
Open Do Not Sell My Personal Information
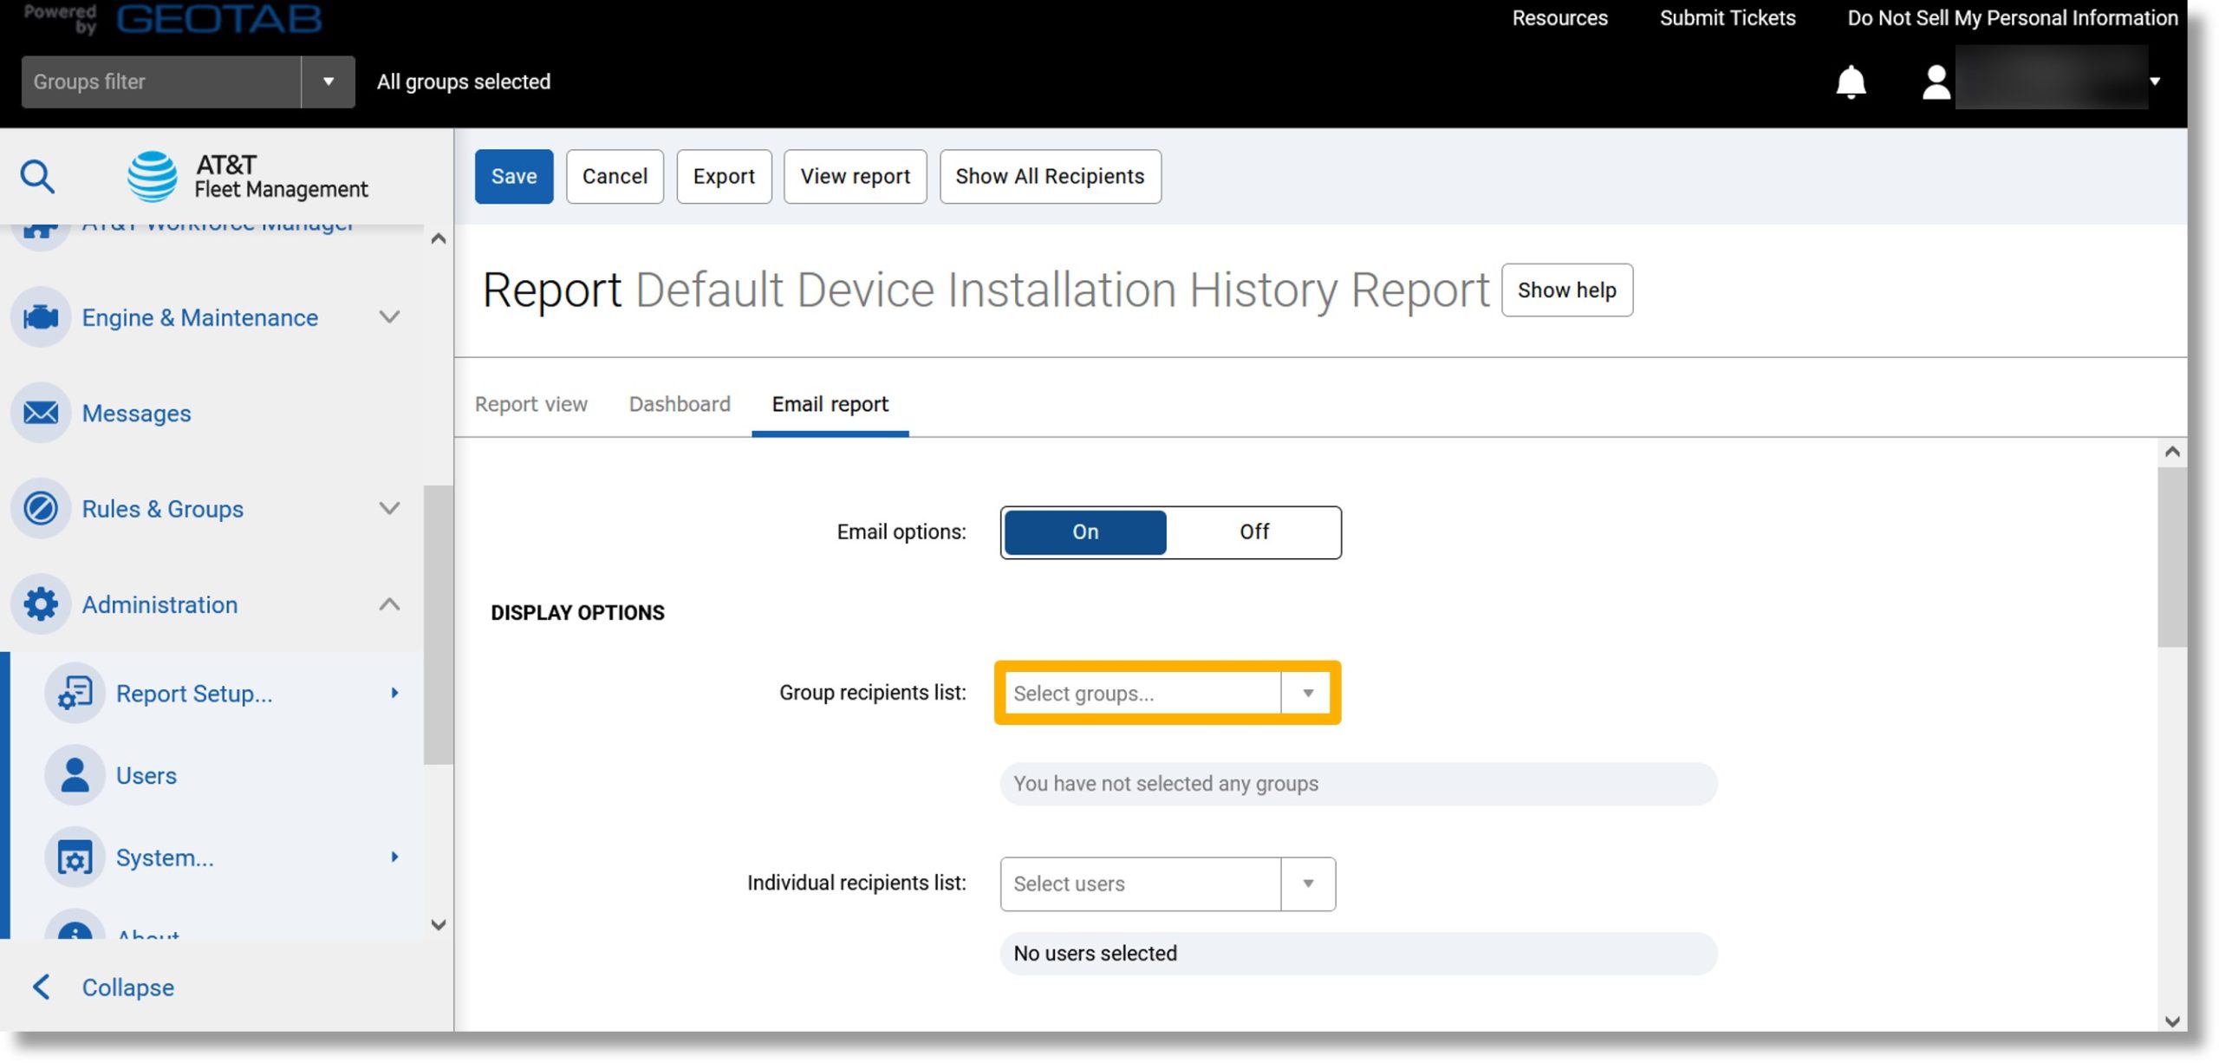pos(2012,18)
